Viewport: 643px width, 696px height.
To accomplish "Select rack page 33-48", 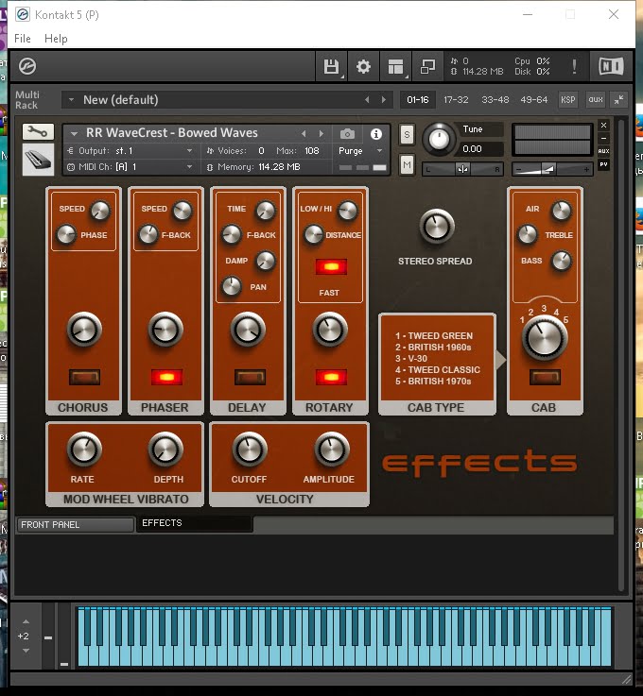I will click(x=495, y=100).
